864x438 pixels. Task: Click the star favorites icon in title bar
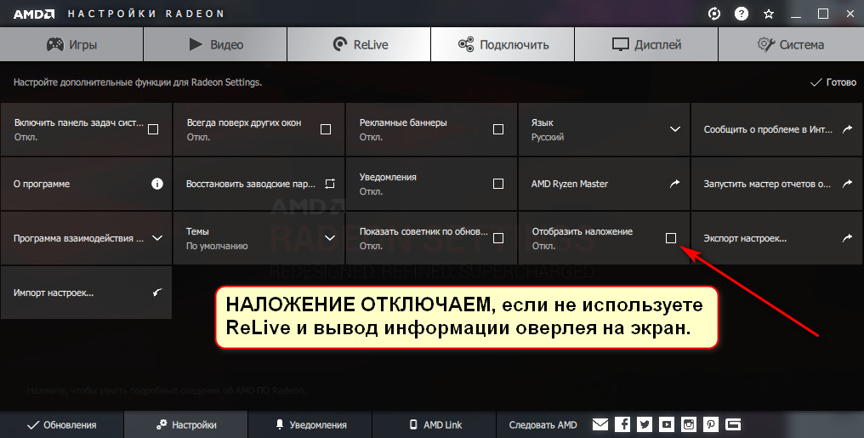tap(769, 14)
